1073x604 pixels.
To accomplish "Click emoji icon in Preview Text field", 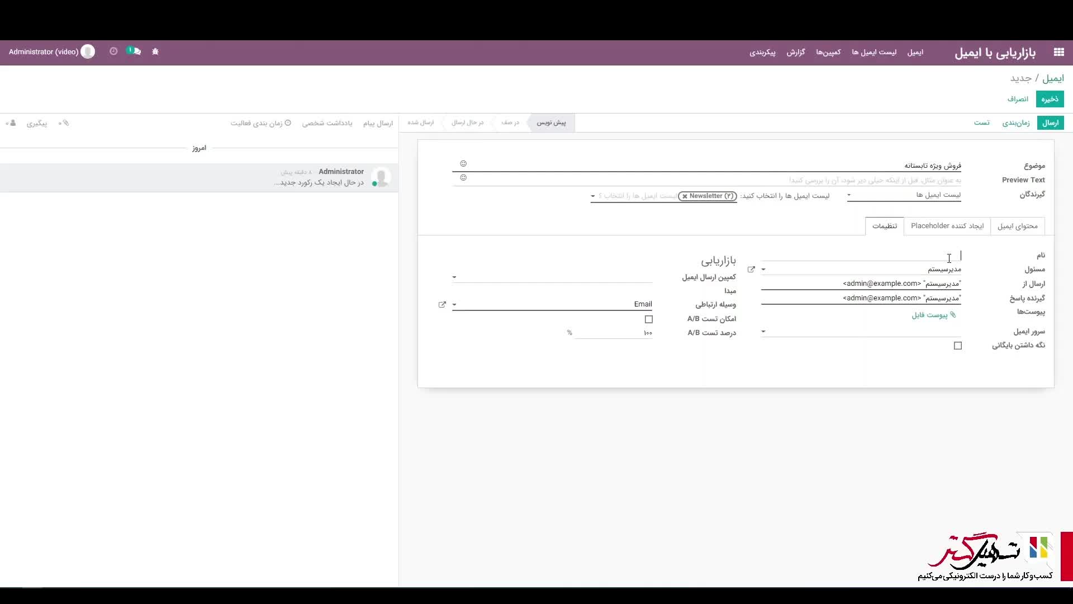I will (463, 178).
